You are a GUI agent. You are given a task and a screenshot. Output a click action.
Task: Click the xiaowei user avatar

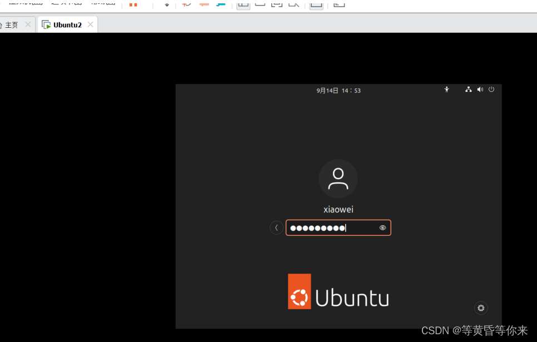[339, 179]
